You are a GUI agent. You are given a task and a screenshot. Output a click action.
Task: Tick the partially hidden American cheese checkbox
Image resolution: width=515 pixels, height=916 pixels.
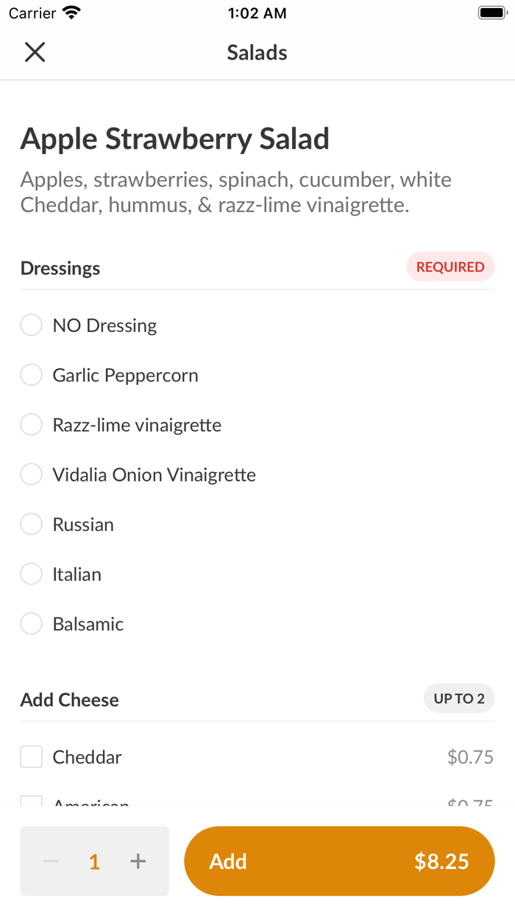click(31, 800)
